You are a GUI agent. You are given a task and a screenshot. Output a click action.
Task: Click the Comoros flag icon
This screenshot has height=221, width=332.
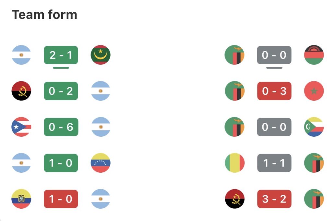click(314, 127)
